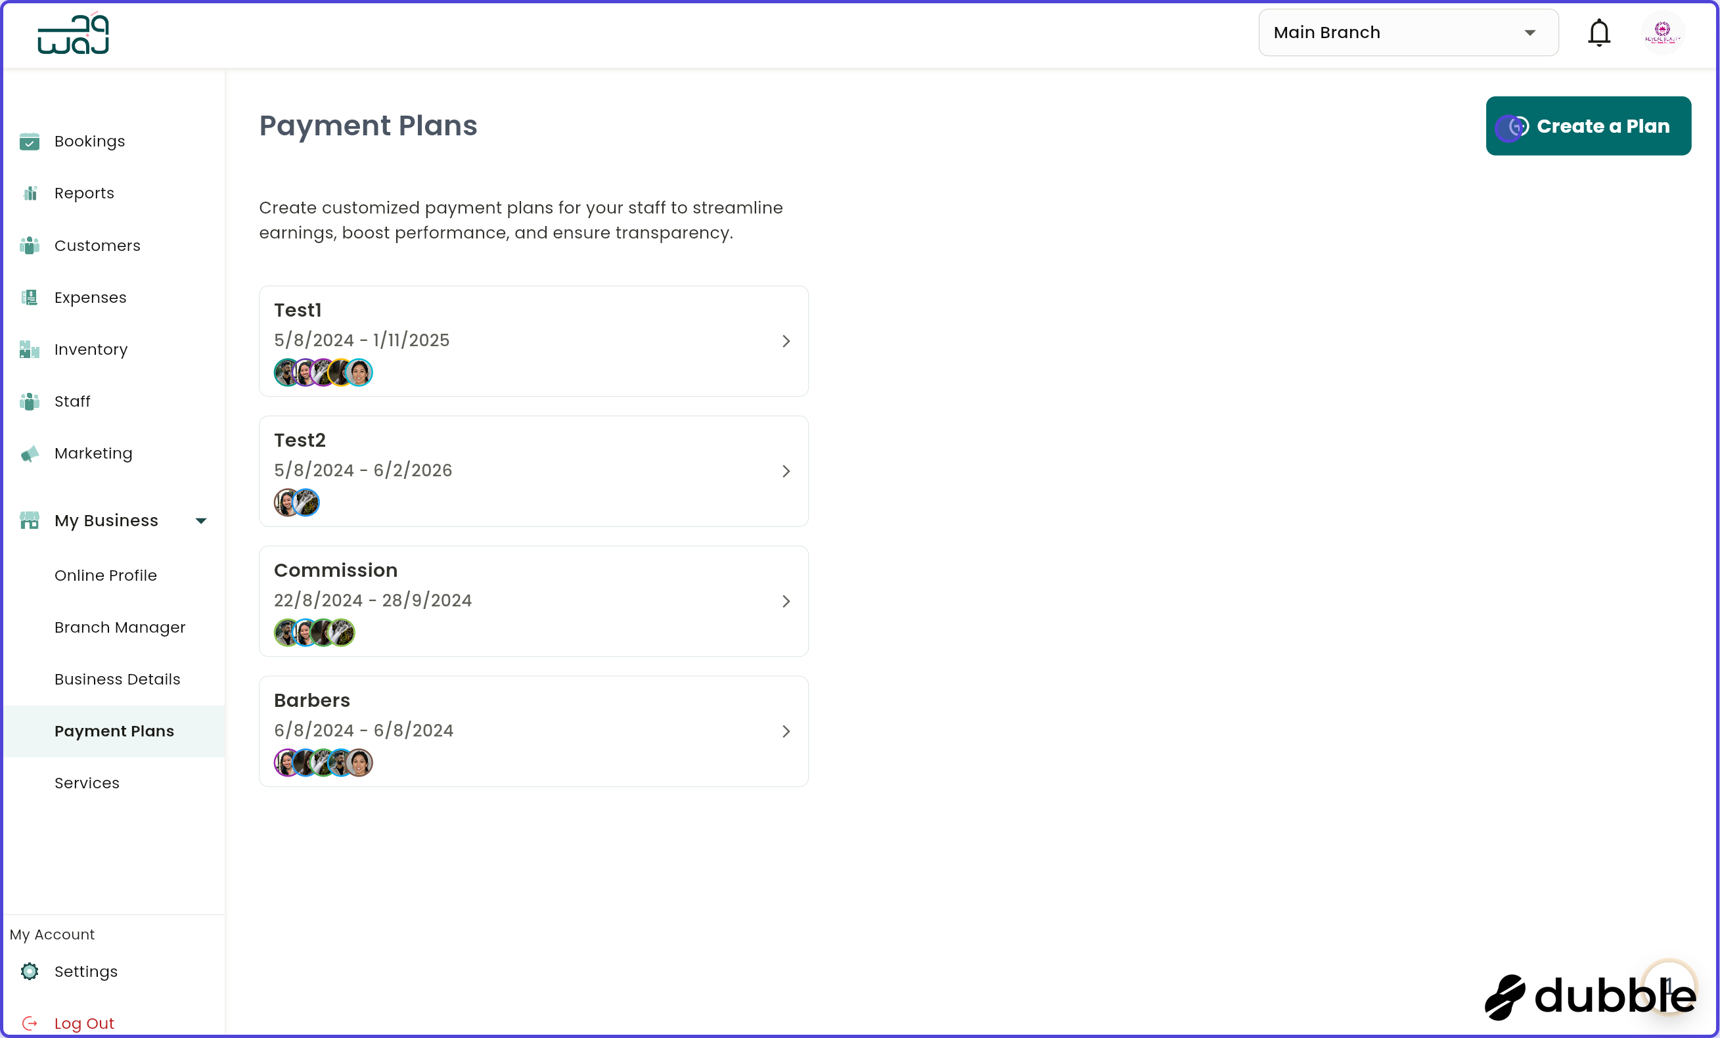Open the Commission plan chevron
The image size is (1720, 1038).
[x=786, y=601]
